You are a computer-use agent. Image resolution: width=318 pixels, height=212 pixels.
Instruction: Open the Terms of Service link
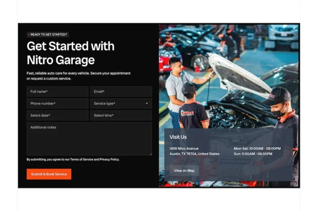pos(81,159)
